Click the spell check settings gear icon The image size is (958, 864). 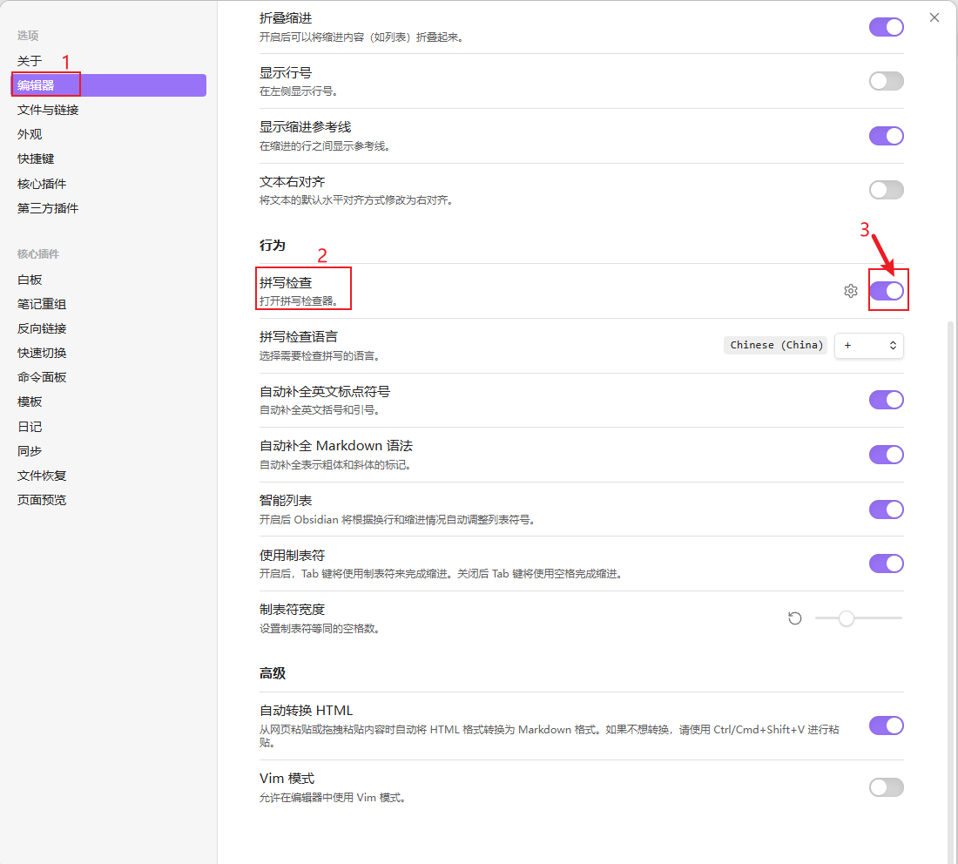point(851,291)
